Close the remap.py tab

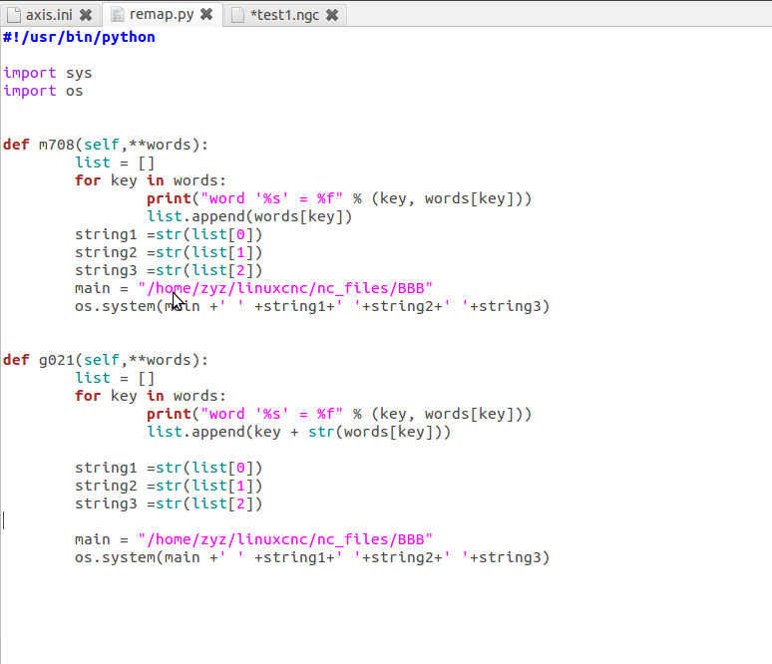pos(205,15)
